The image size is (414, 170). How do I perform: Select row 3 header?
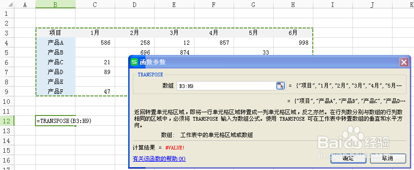[x=7, y=33]
